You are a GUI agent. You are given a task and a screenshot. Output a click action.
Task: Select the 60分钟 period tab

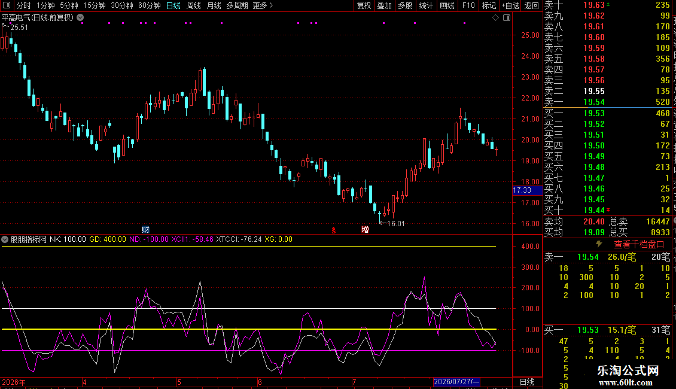tap(150, 5)
